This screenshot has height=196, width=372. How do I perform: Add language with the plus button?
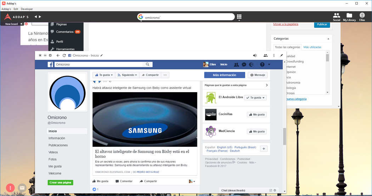pos(264,149)
